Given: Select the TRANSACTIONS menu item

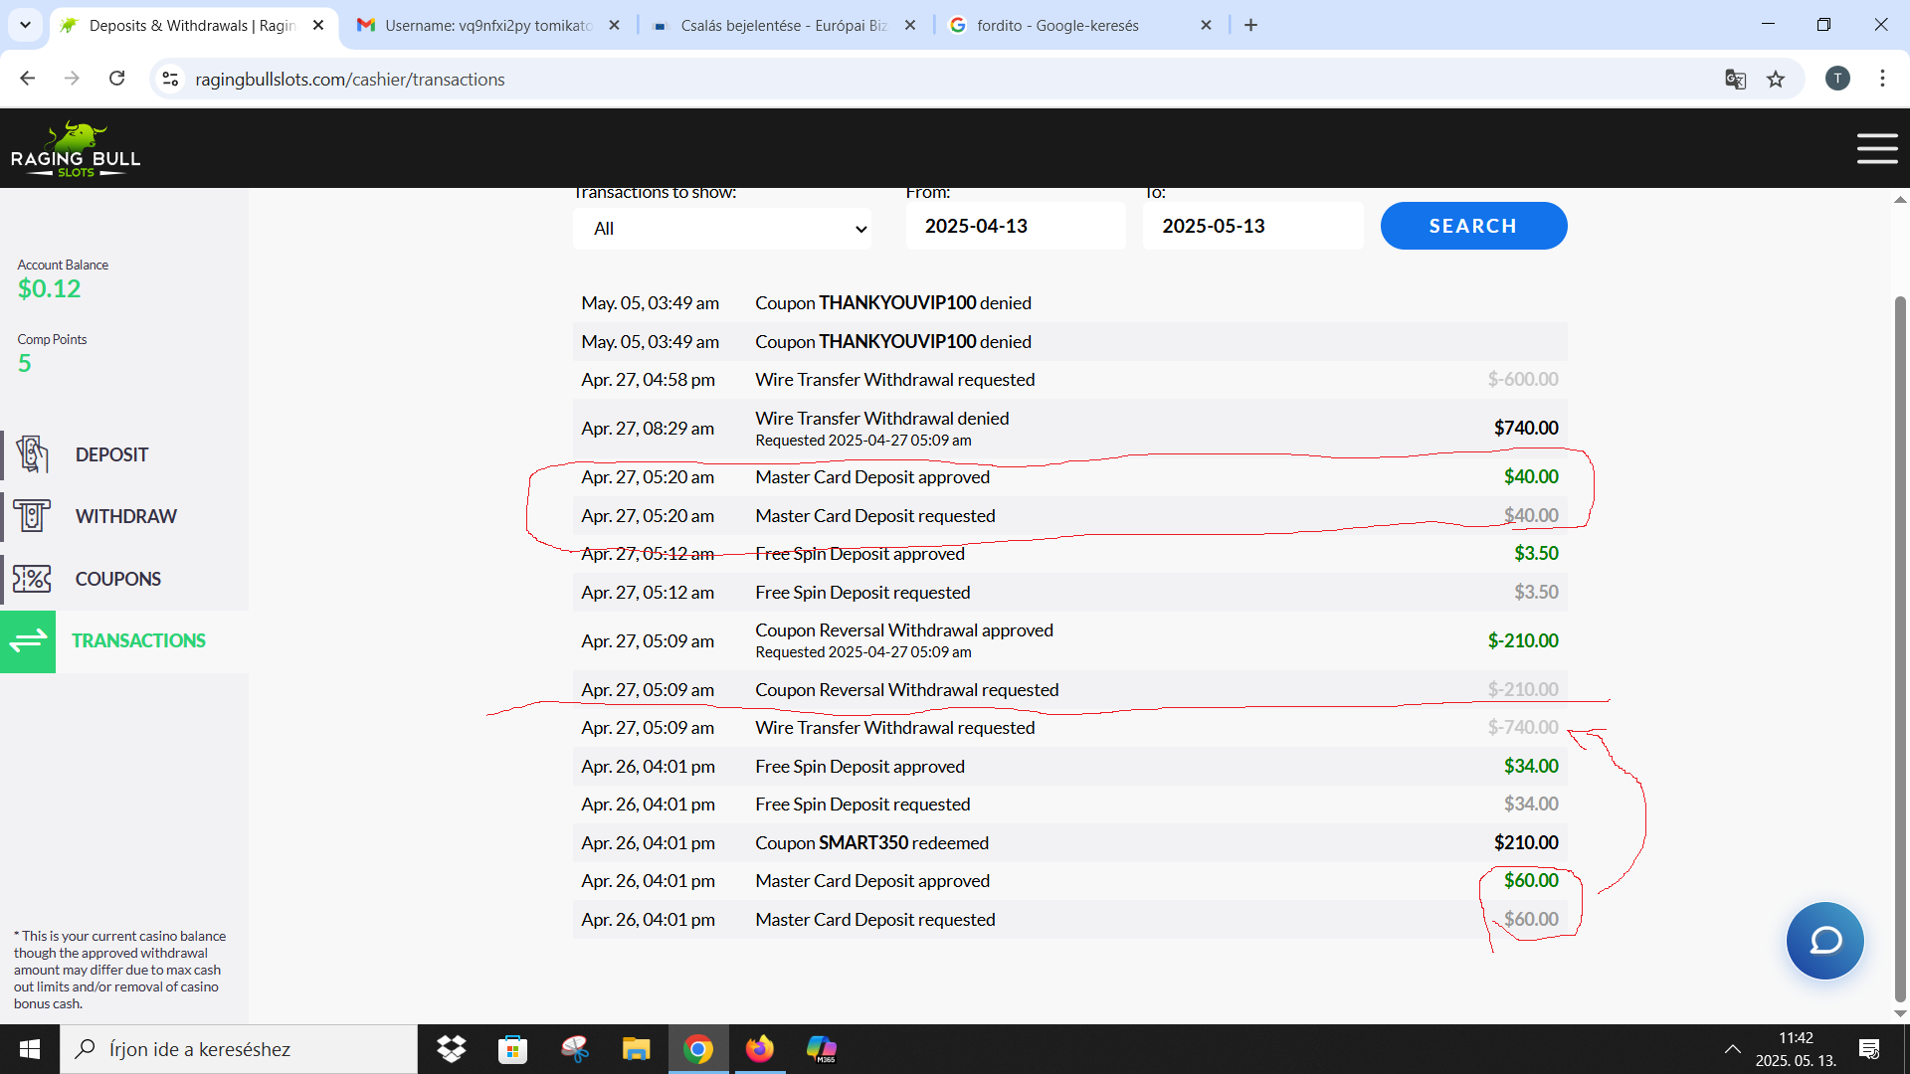Looking at the screenshot, I should point(138,640).
